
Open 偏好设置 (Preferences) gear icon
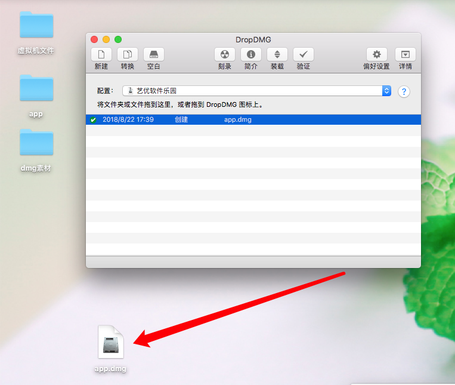[x=377, y=54]
